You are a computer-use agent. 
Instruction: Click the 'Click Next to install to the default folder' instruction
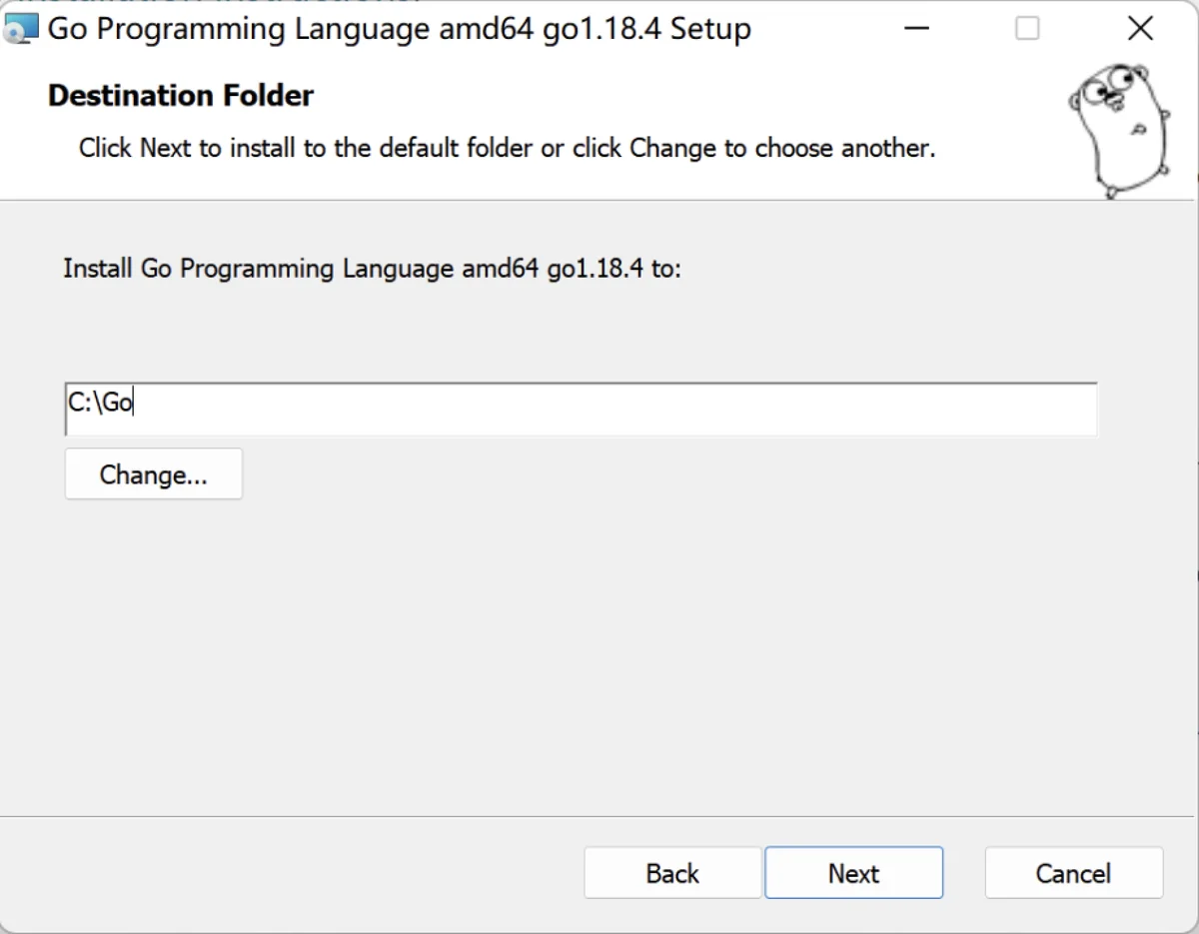click(507, 149)
